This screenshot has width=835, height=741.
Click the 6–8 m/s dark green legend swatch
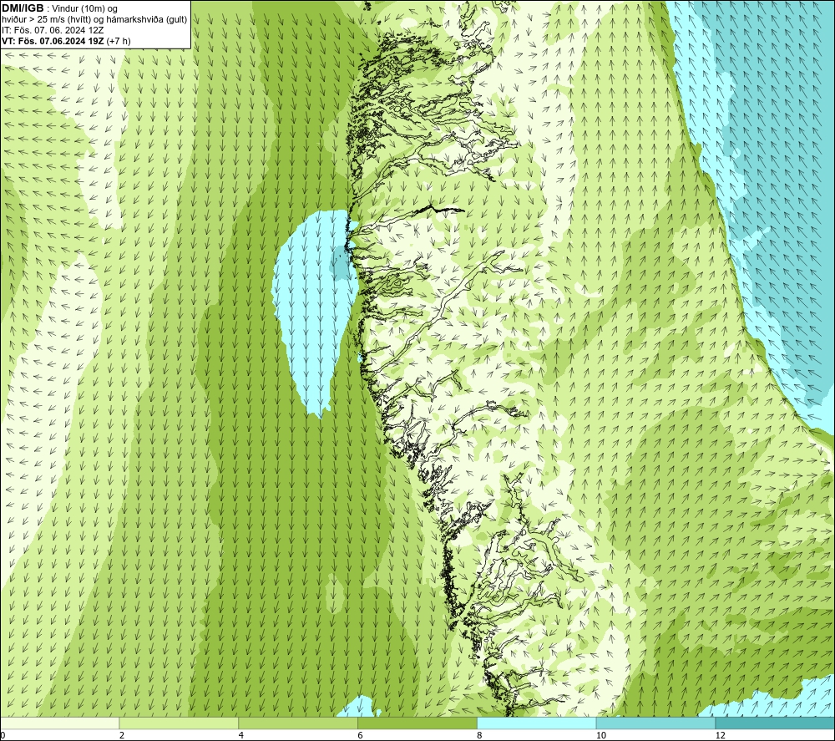tap(417, 723)
